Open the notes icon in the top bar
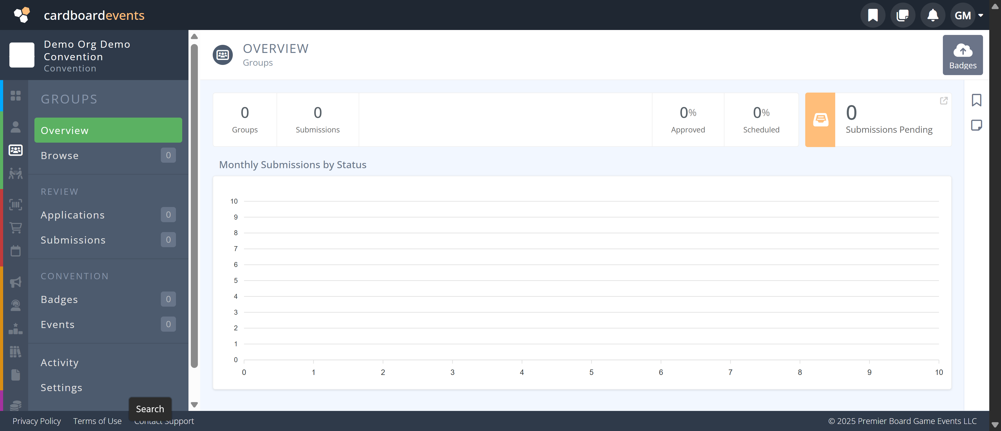The width and height of the screenshot is (1001, 431). pos(902,15)
